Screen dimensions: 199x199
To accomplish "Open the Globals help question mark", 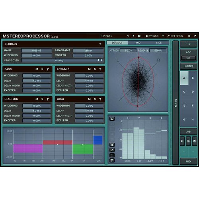I will (x=100, y=44).
